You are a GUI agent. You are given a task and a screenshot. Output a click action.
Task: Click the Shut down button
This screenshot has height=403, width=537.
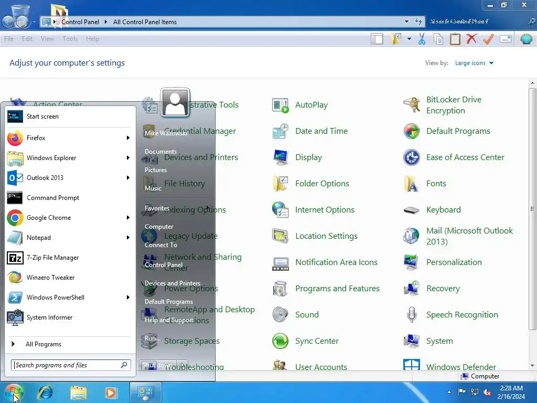157,365
